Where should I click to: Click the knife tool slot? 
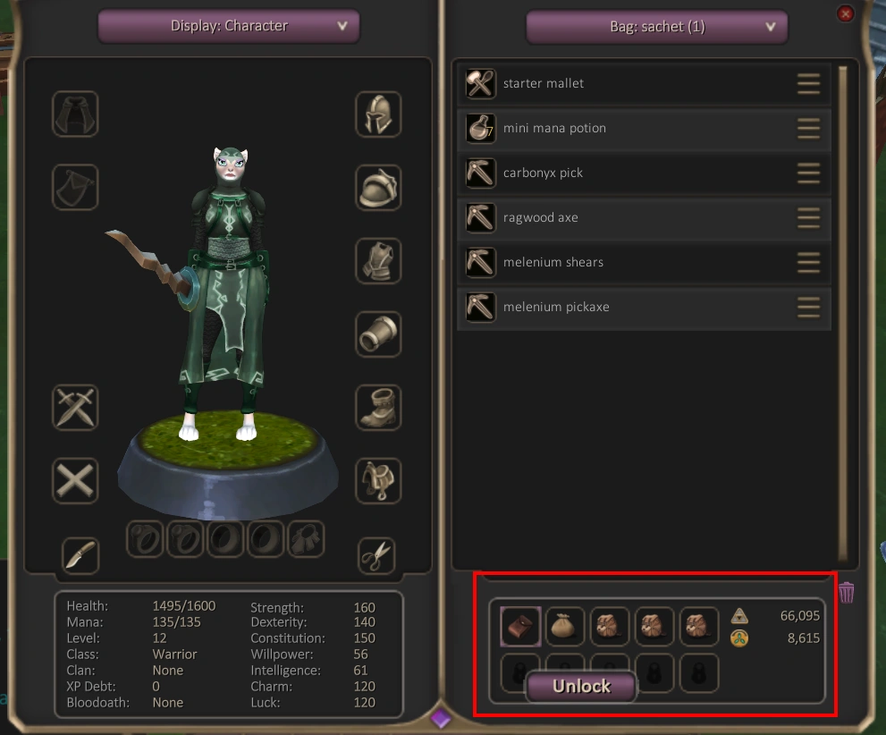tap(80, 555)
